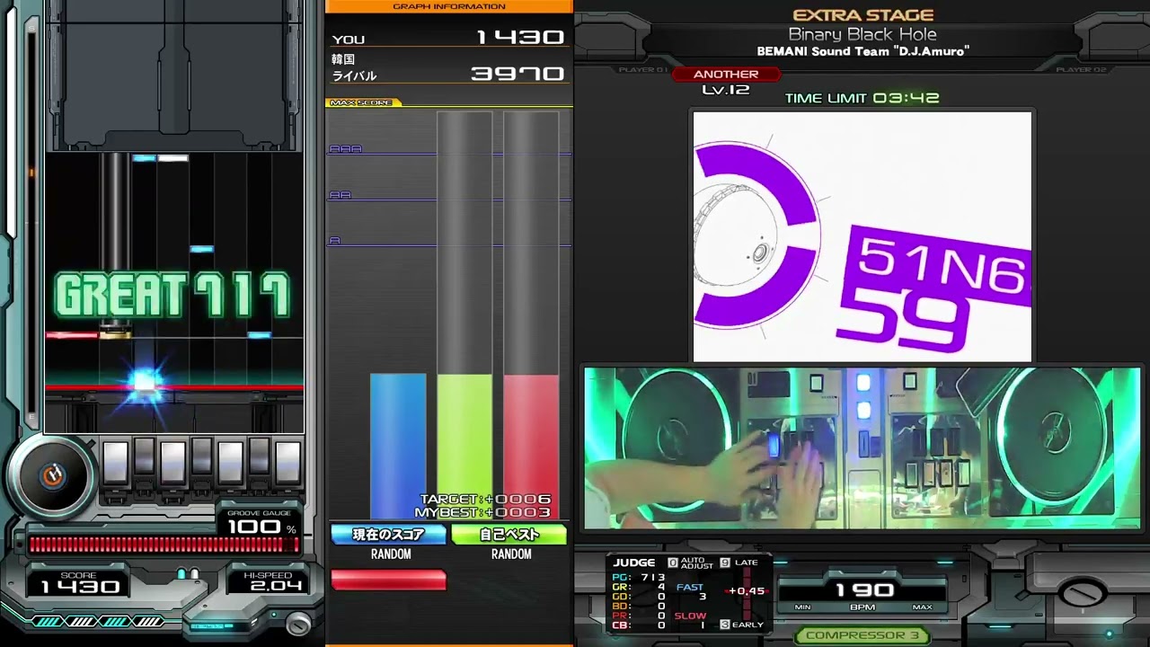This screenshot has width=1150, height=647.
Task: Click the 9 box beside LATE
Action: pyautogui.click(x=725, y=563)
